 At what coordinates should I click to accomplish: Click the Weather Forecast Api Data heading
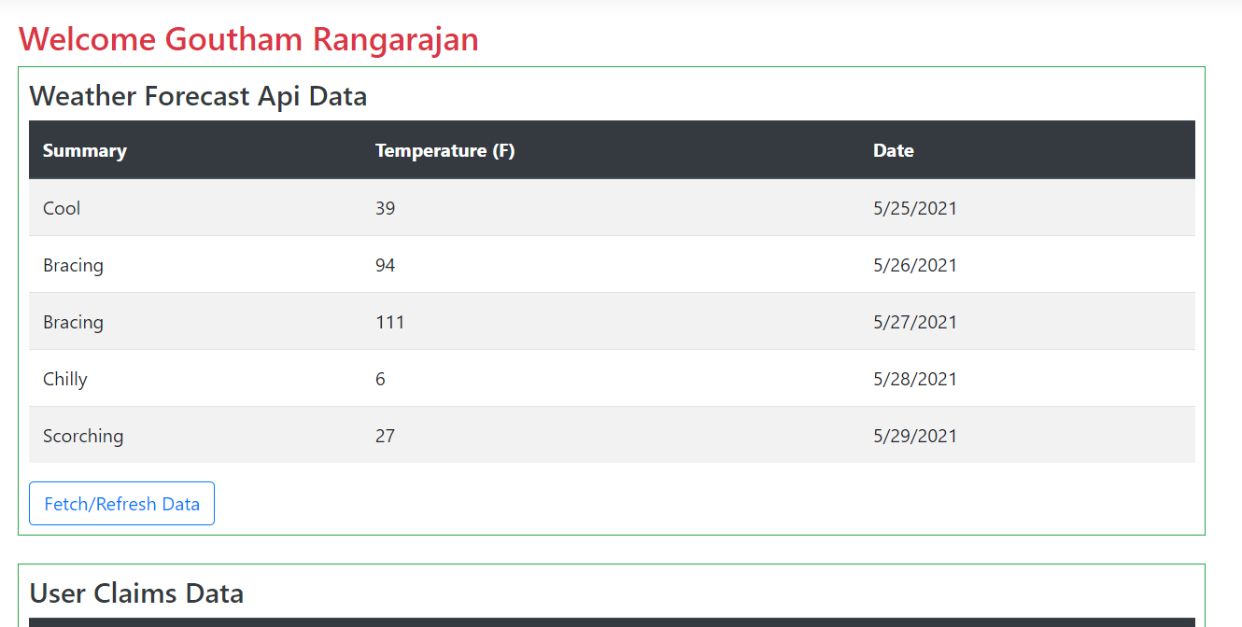(198, 96)
